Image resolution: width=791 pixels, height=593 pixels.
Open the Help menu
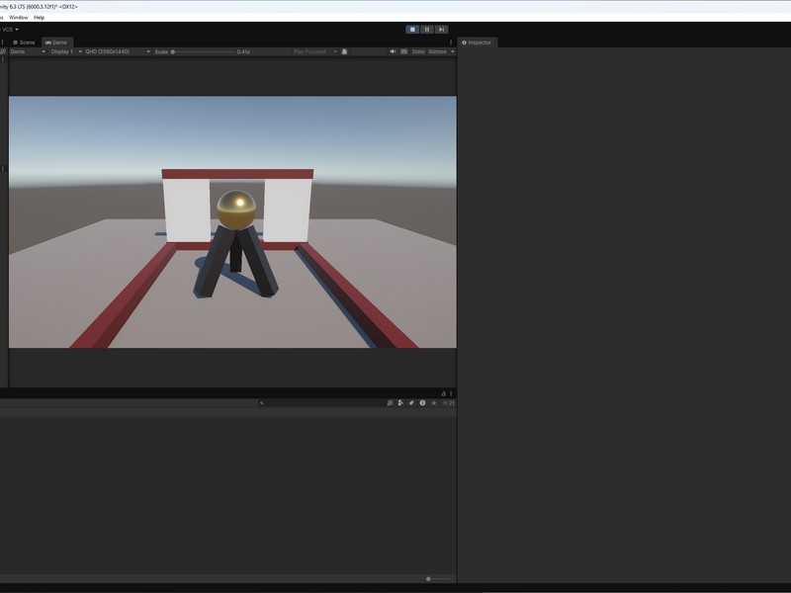[40, 17]
